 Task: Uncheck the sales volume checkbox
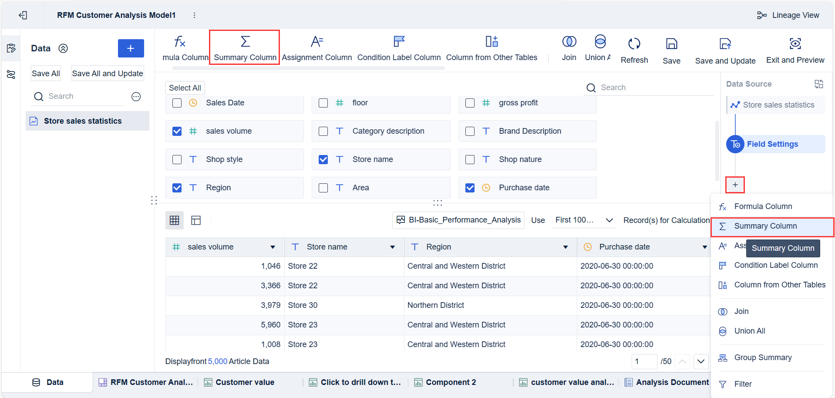pos(177,132)
